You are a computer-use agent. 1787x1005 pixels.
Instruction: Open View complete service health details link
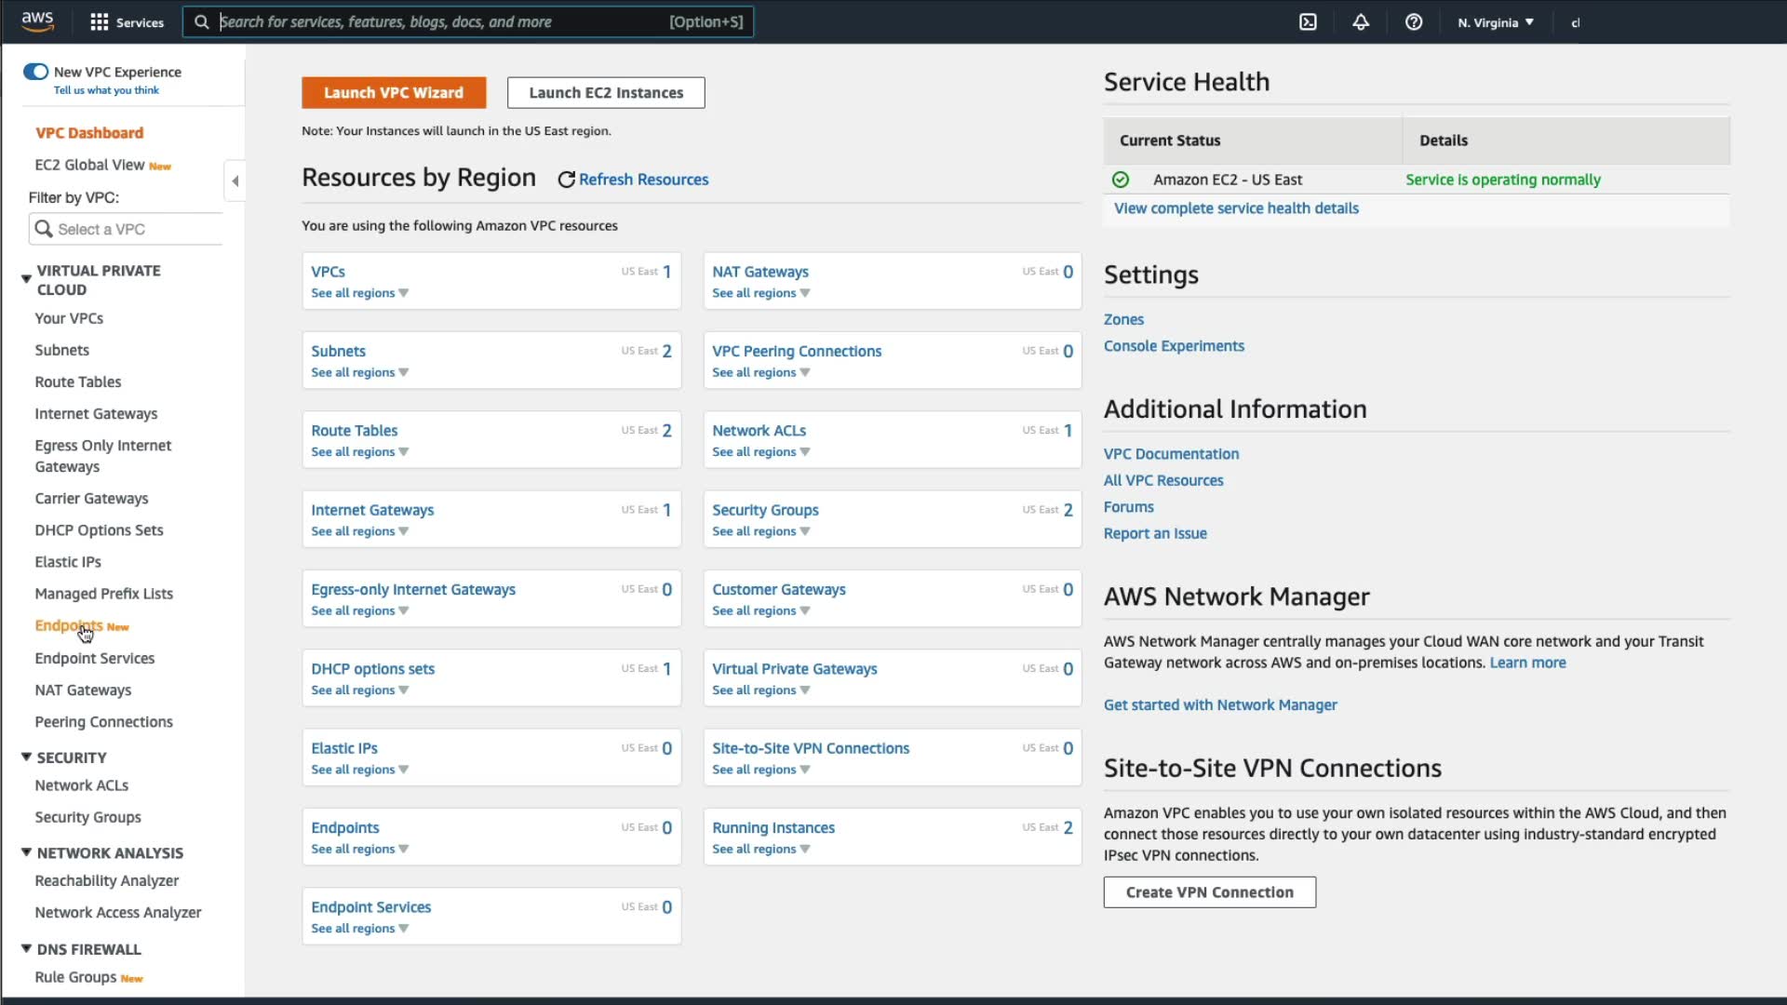[x=1236, y=208]
